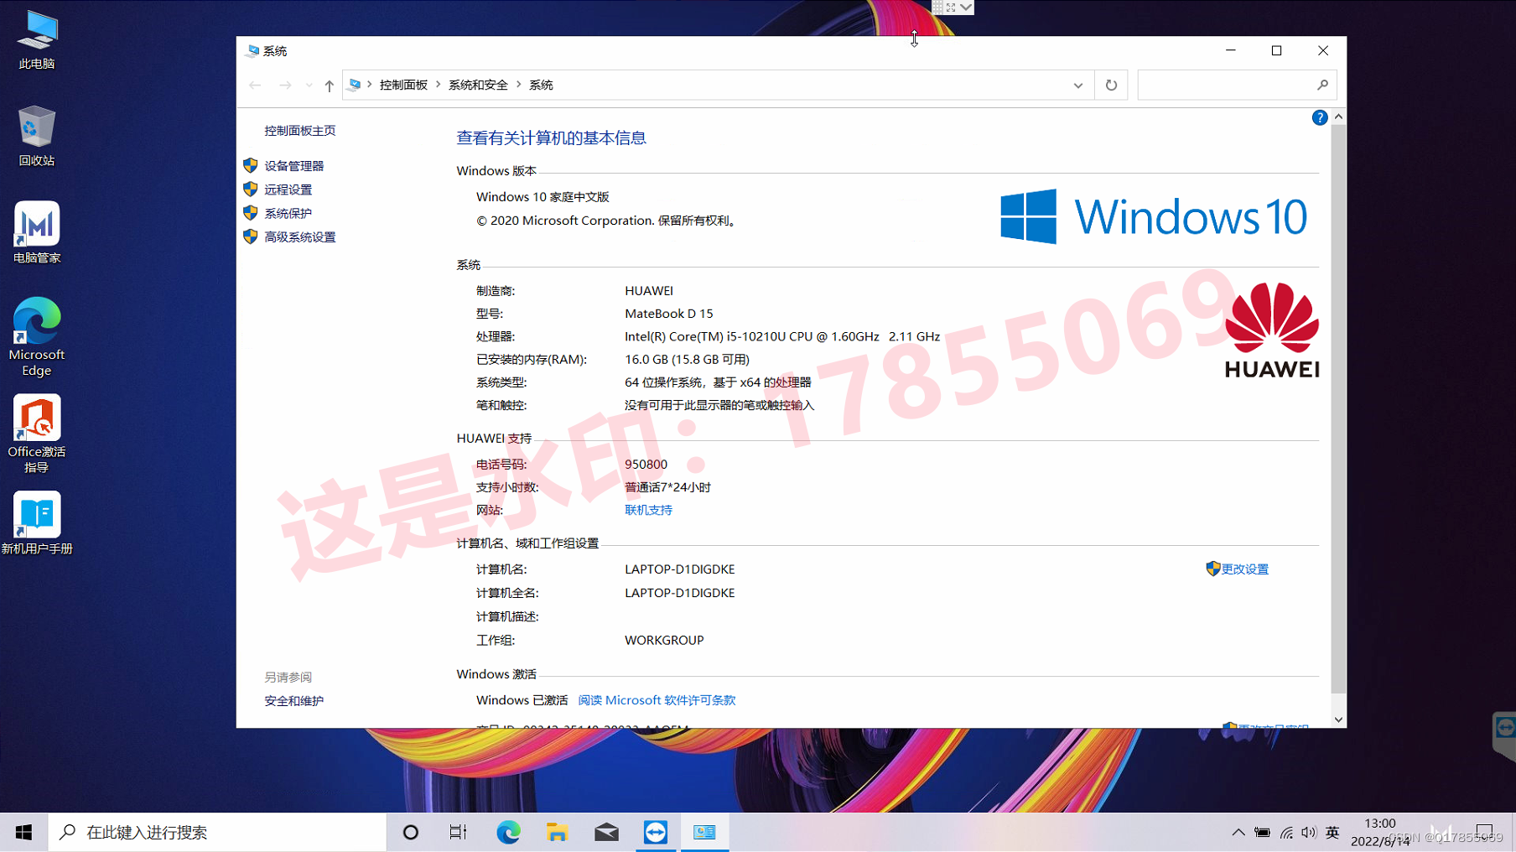Image resolution: width=1516 pixels, height=852 pixels.
Task: Show hidden tray icons
Action: (x=1238, y=832)
